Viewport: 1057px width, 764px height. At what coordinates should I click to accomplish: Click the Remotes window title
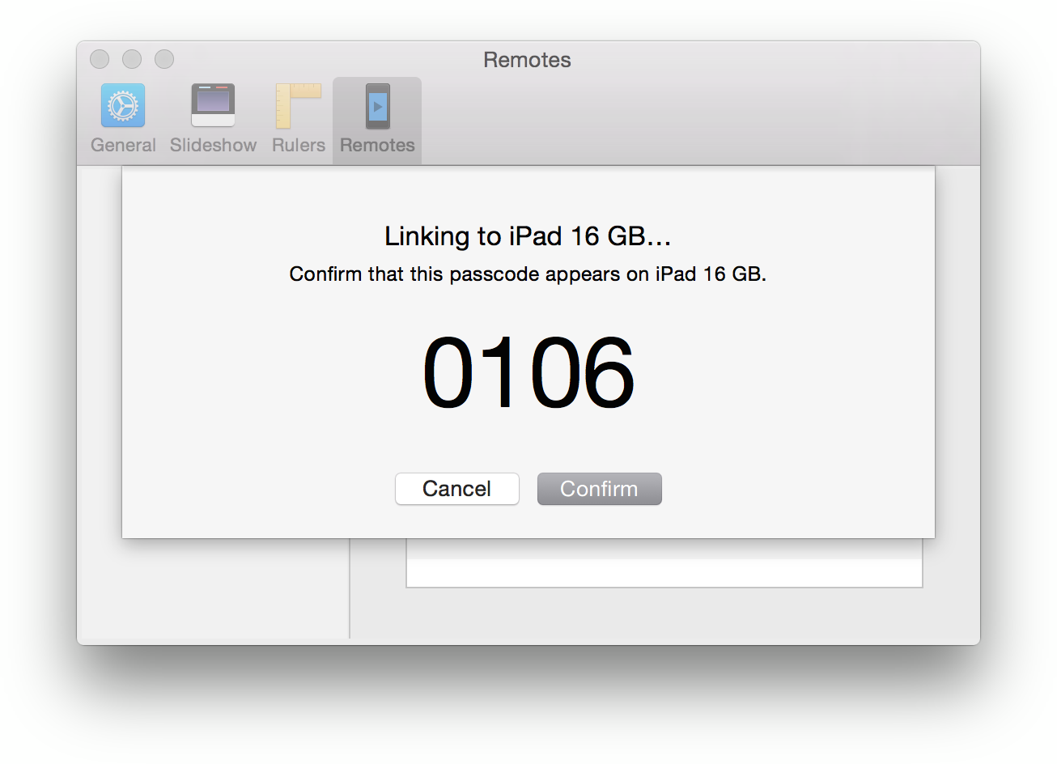pos(527,60)
